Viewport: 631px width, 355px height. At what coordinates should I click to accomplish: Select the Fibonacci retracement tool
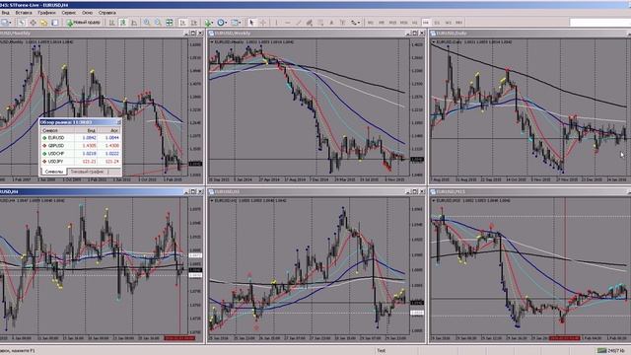tap(320, 23)
